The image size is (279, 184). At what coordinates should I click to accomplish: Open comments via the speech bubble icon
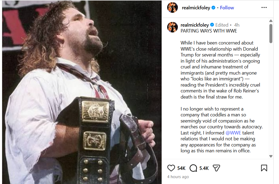pos(193,168)
